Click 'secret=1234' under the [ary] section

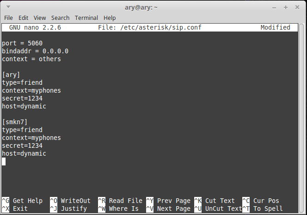(x=22, y=98)
